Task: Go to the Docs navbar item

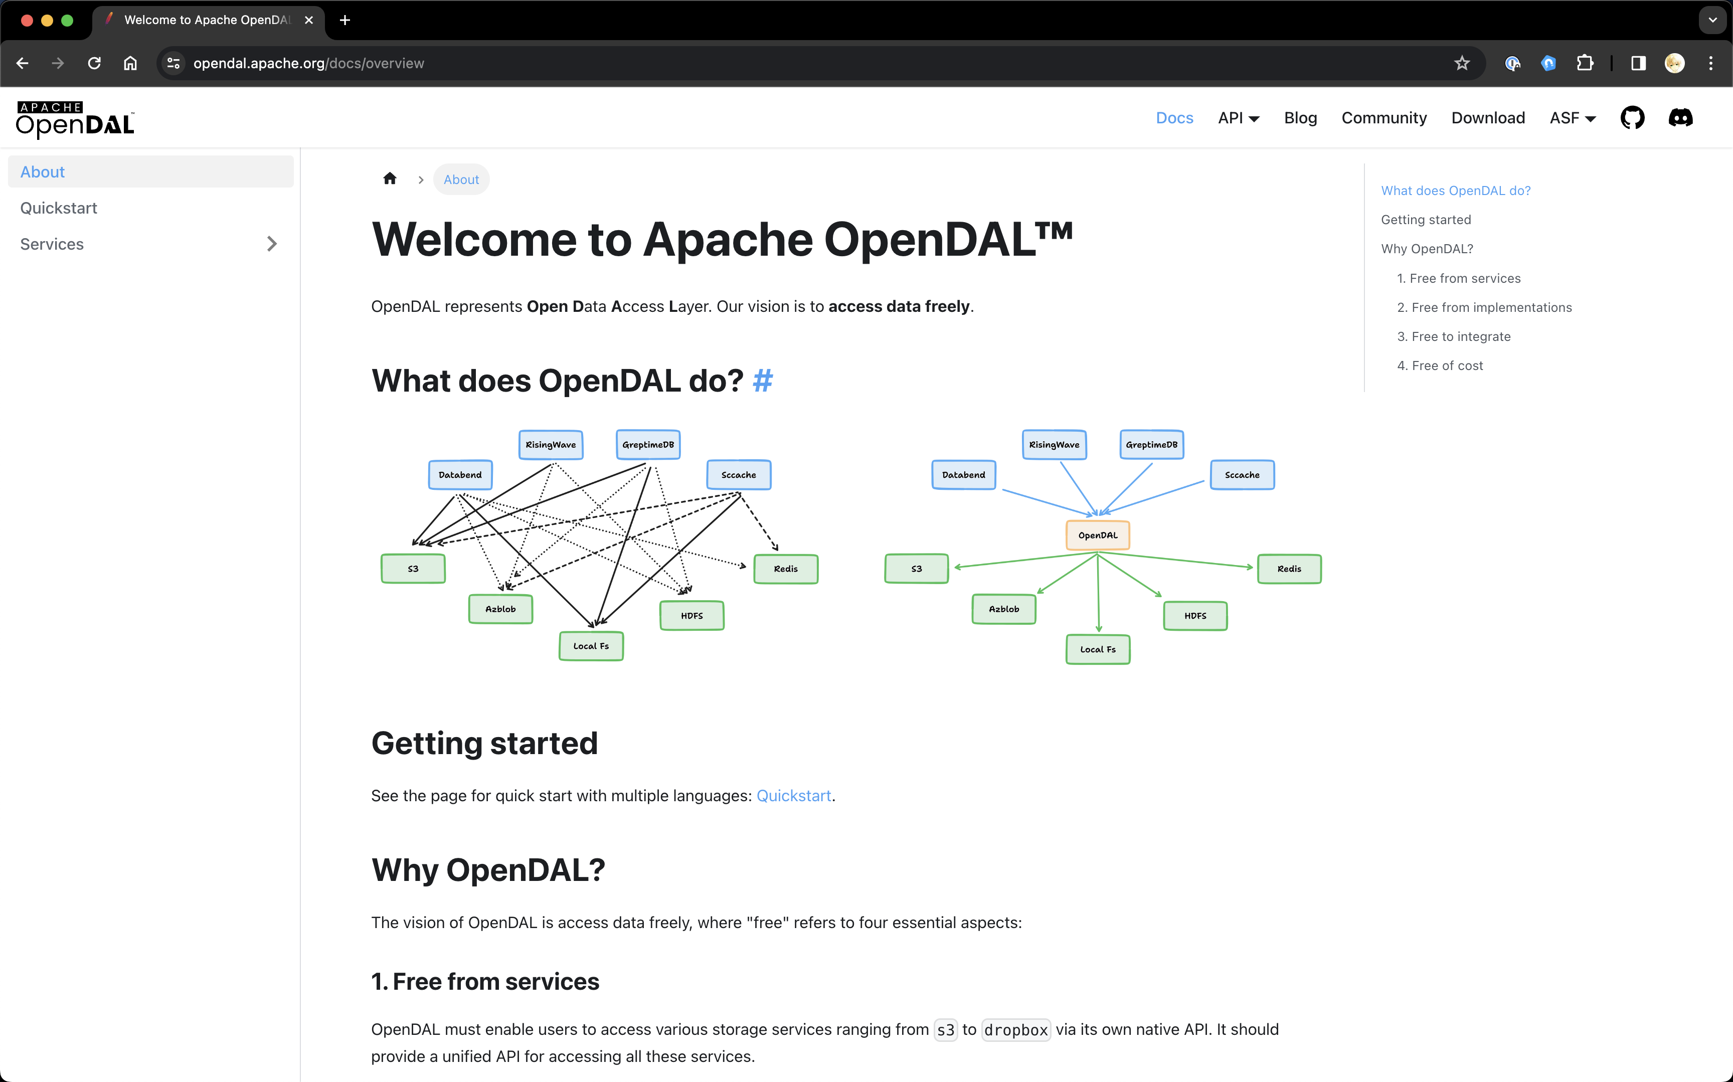Action: click(1174, 118)
